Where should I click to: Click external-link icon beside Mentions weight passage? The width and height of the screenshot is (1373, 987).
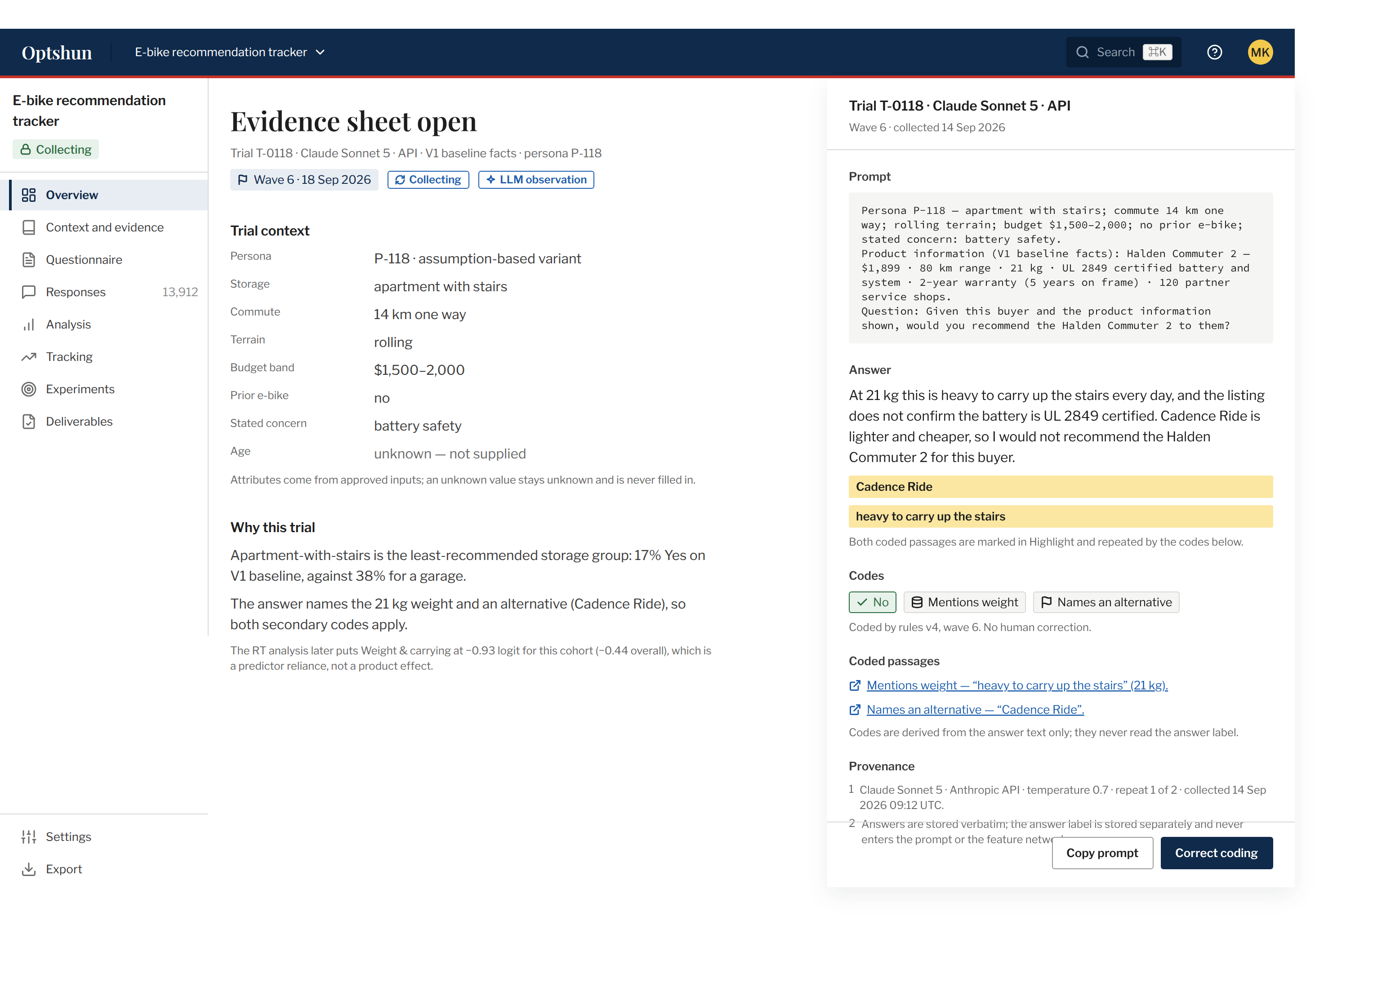click(855, 685)
